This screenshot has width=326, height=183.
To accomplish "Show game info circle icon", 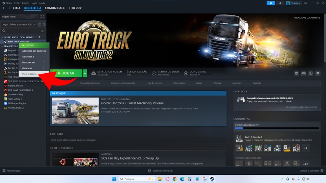I will pyautogui.click(x=311, y=73).
